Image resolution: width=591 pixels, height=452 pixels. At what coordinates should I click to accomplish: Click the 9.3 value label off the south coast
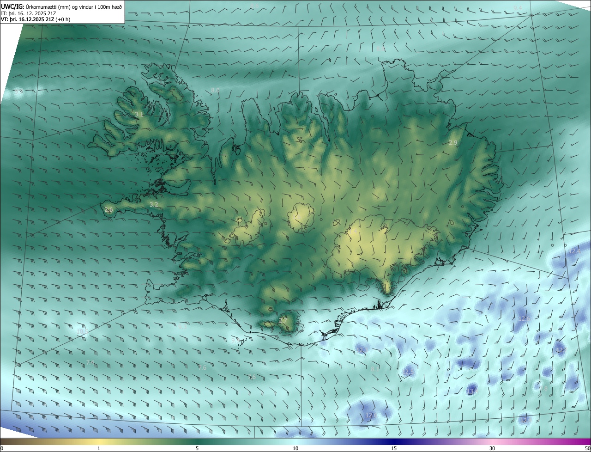coord(182,326)
